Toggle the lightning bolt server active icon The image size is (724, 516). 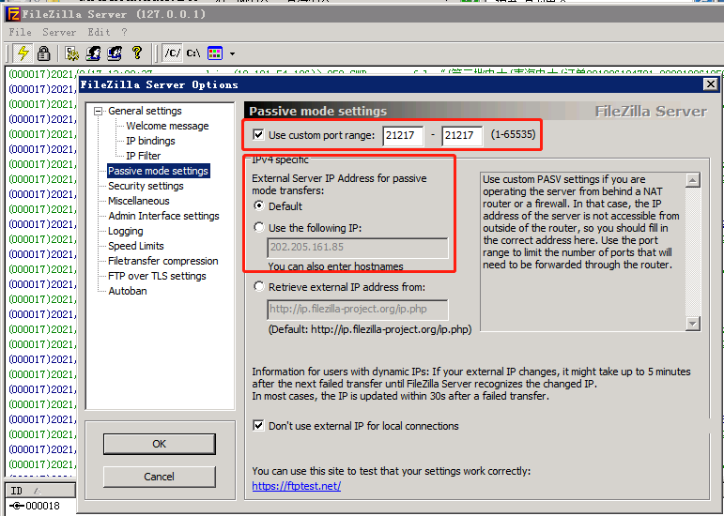(x=23, y=53)
